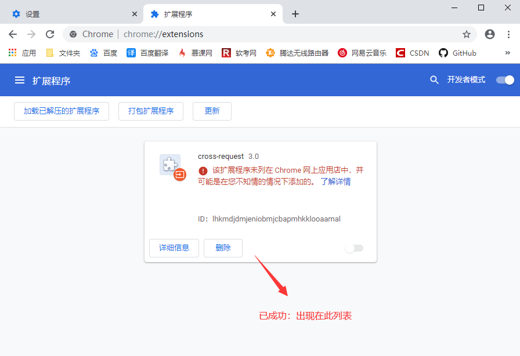Click the page refresh icon

point(49,34)
